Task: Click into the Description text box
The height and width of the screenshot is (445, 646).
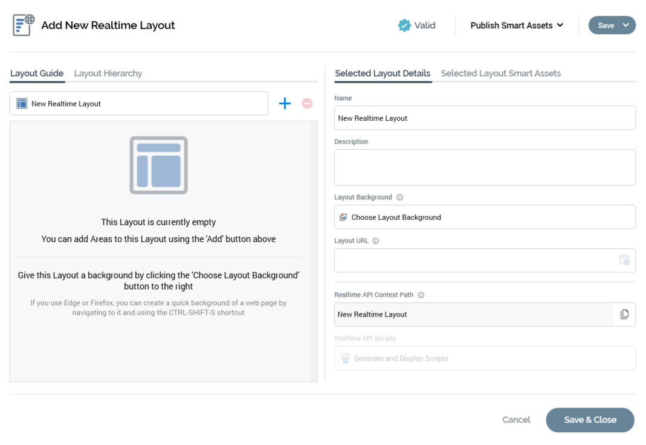Action: coord(484,167)
